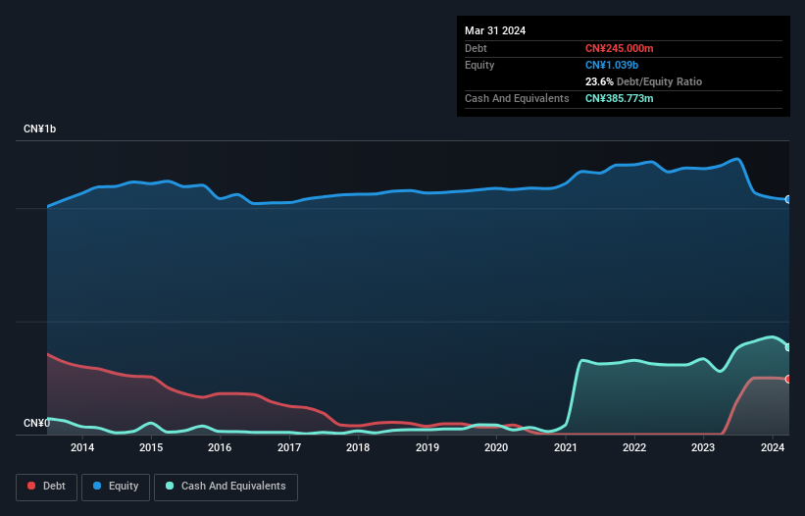Click the 2021 x-axis label

click(565, 447)
